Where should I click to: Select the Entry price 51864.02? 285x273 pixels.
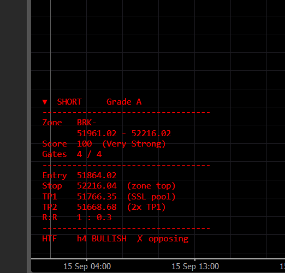pyautogui.click(x=97, y=175)
